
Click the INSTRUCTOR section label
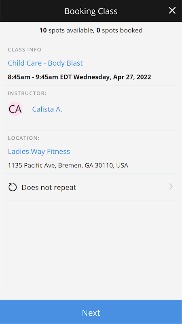(x=27, y=94)
